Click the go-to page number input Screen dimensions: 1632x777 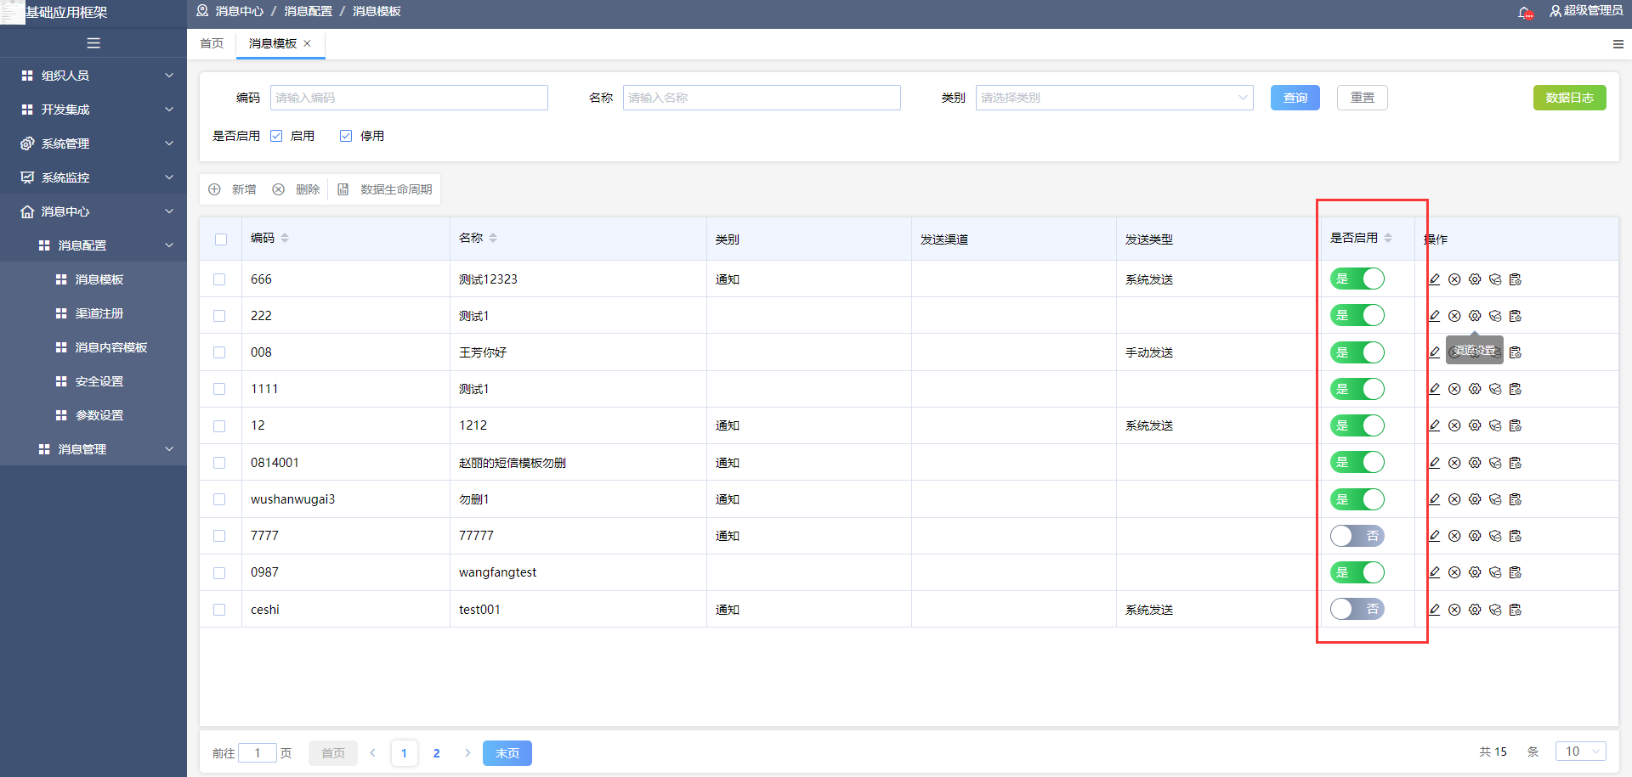258,752
